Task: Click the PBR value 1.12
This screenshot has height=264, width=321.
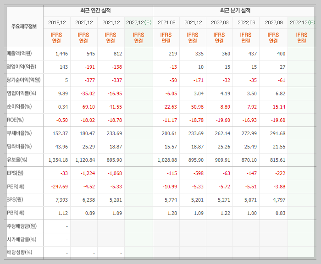Action: 63,213
